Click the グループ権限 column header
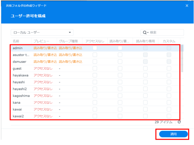This screenshot has height=145, width=194. pyautogui.click(x=69, y=41)
